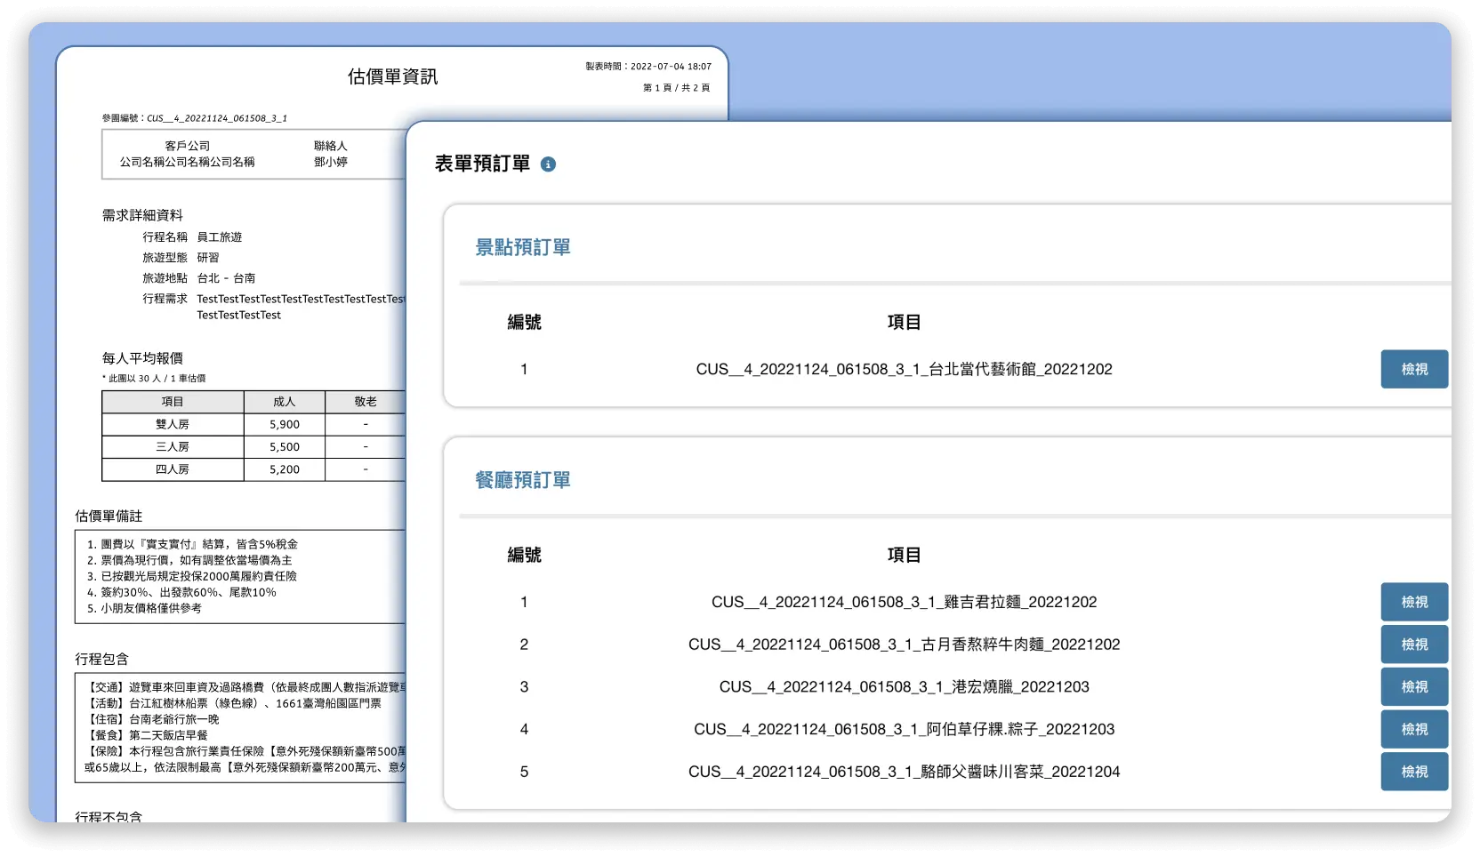The height and width of the screenshot is (857, 1480).
Task: Click 【住宿】台南老爺行旅一晚 line
Action: pyautogui.click(x=152, y=719)
